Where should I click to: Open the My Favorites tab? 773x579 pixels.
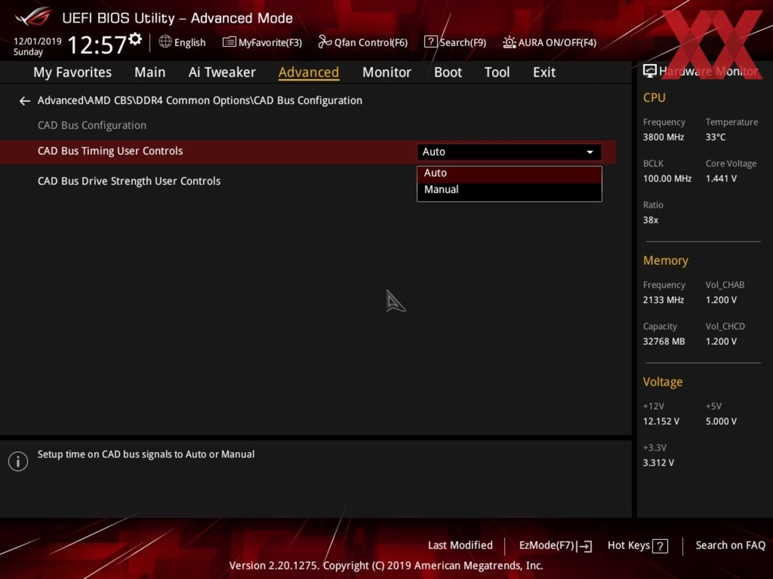[72, 72]
